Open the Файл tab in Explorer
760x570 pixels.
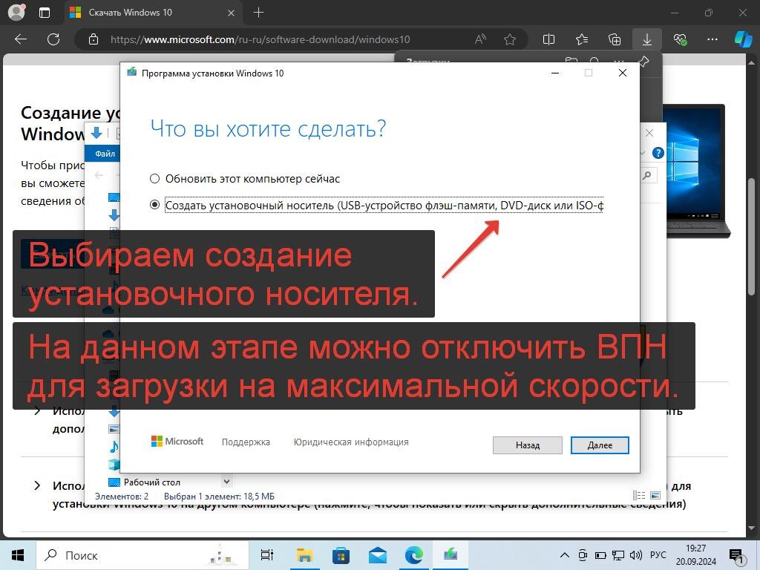(105, 153)
